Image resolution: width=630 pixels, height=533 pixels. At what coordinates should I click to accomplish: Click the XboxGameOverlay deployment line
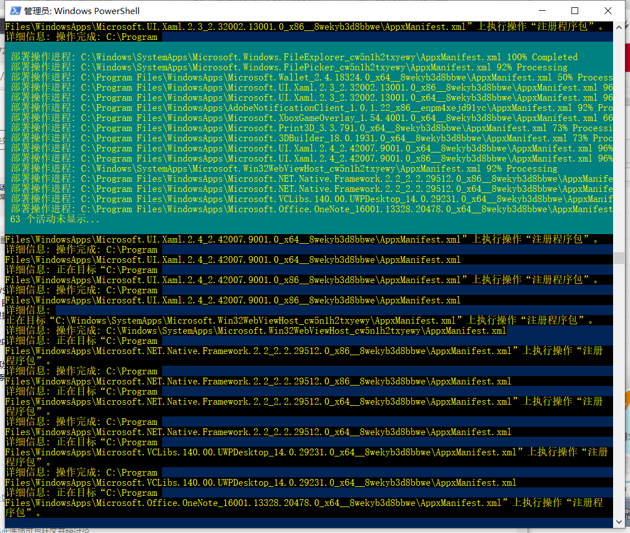point(312,118)
